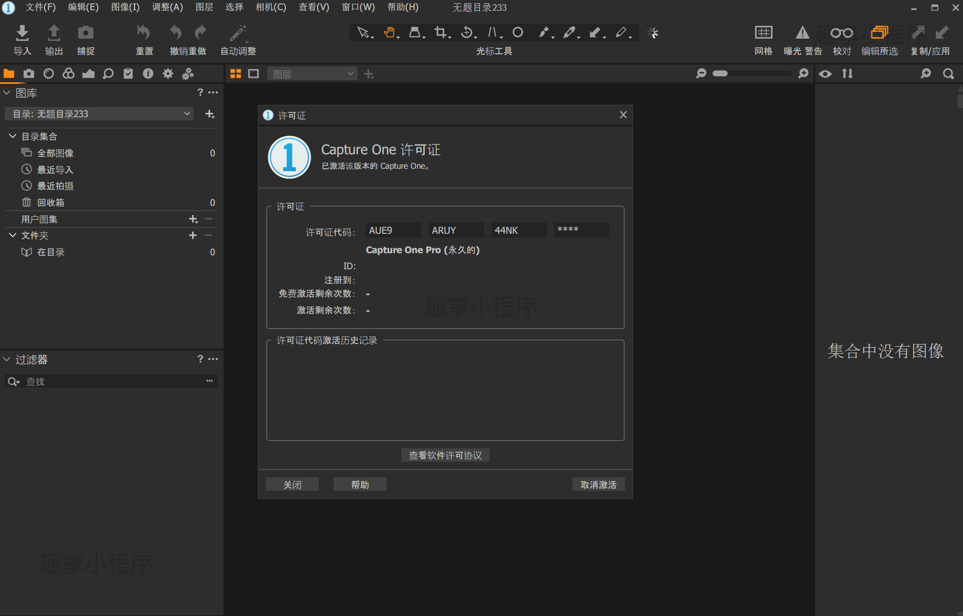Collapse the Filters (过滤器) panel
Viewport: 963px width, 616px height.
(x=7, y=359)
